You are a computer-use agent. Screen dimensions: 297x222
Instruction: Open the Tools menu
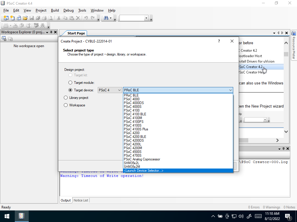point(82,10)
